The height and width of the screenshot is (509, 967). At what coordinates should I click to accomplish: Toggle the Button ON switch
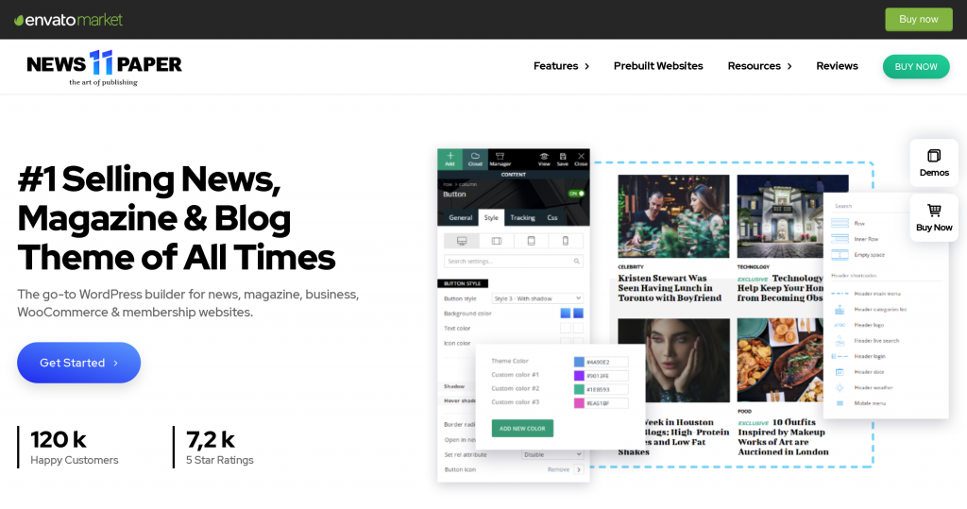click(x=576, y=194)
